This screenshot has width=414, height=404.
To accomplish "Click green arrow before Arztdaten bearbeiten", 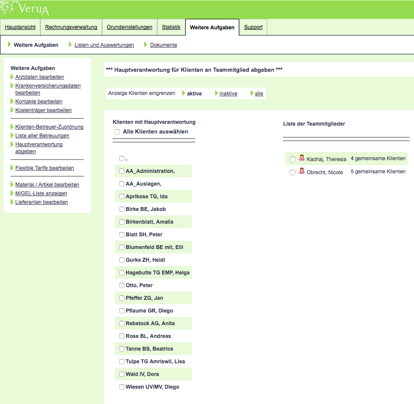I will (x=12, y=77).
